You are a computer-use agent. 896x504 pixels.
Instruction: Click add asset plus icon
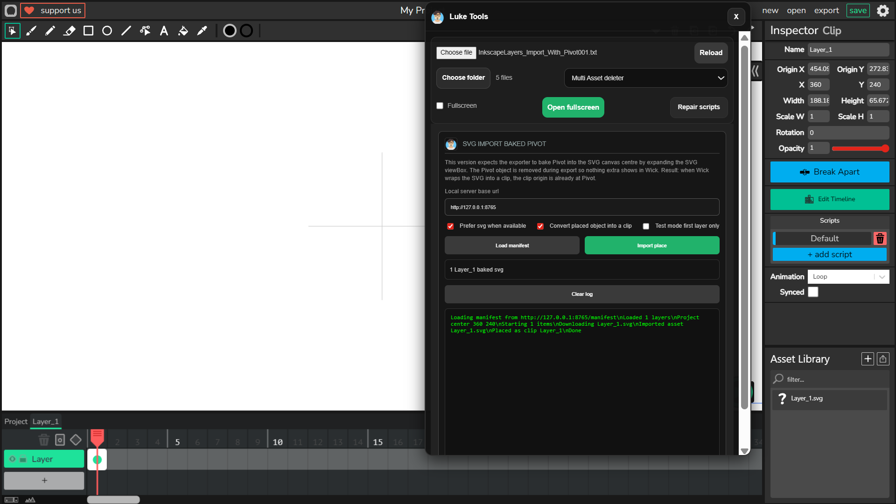(x=868, y=359)
